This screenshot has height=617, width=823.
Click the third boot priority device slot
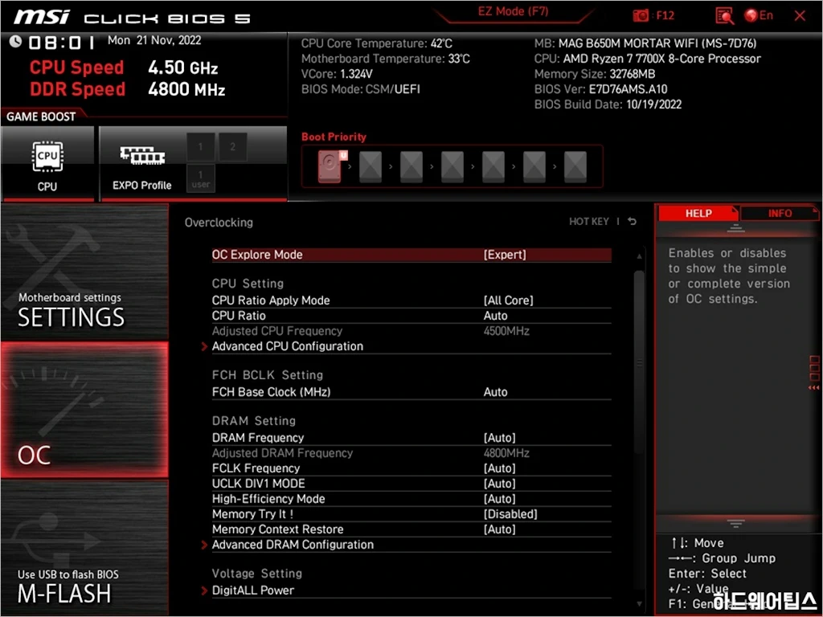point(411,167)
